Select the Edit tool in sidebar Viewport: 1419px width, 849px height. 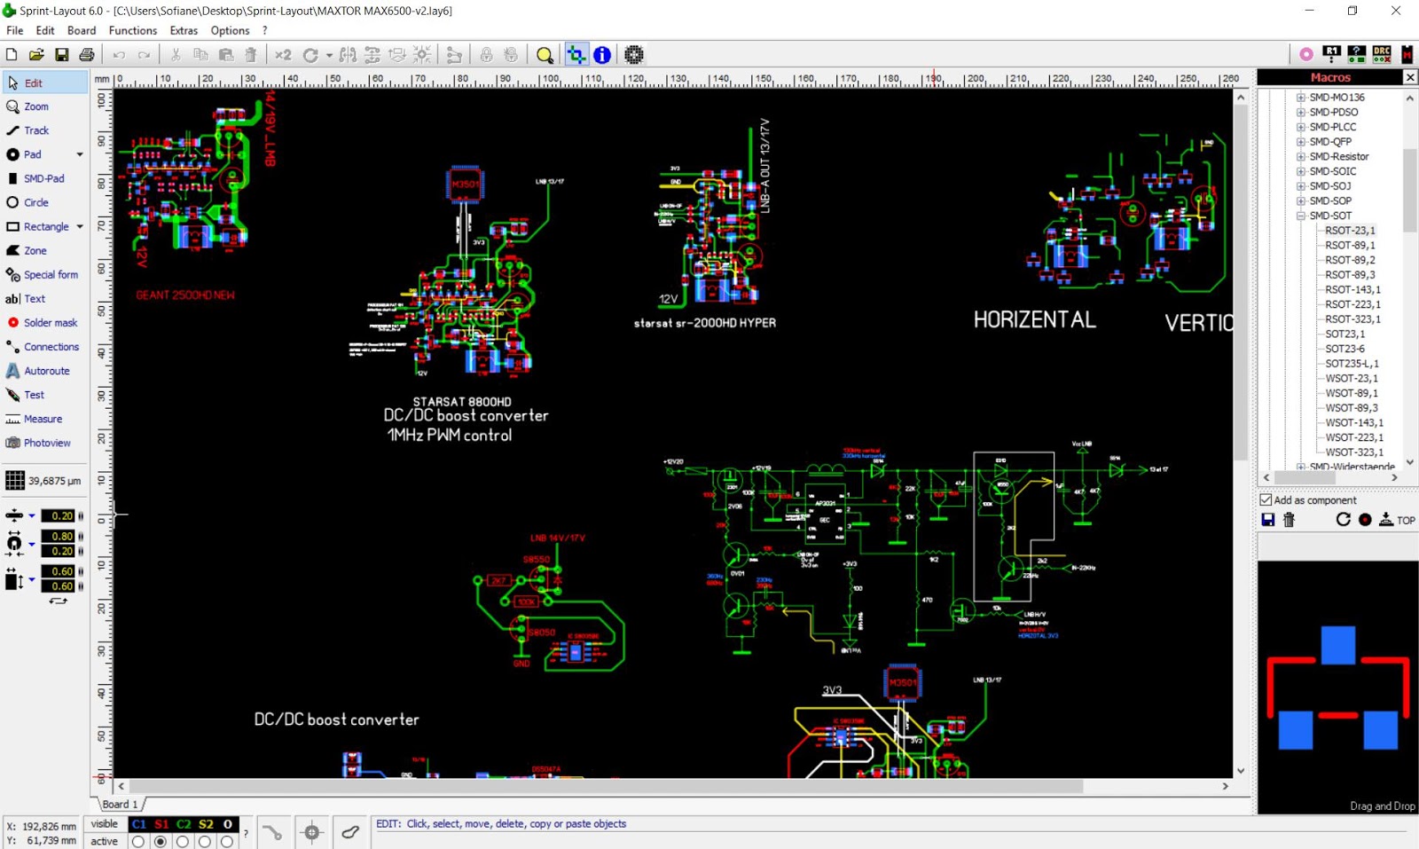(45, 83)
